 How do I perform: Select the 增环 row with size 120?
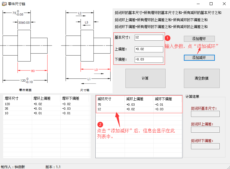click(x=46, y=104)
